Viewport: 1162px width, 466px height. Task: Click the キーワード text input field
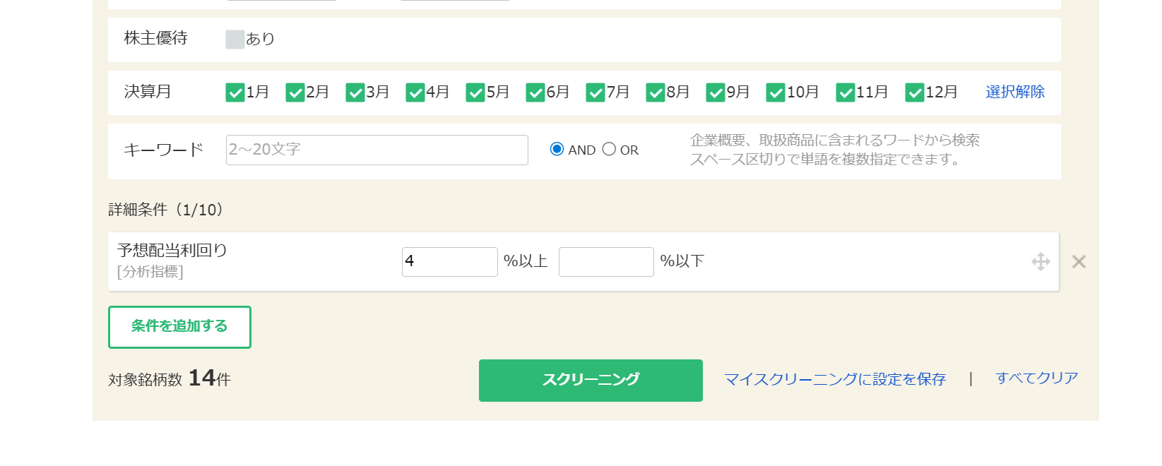pos(377,150)
